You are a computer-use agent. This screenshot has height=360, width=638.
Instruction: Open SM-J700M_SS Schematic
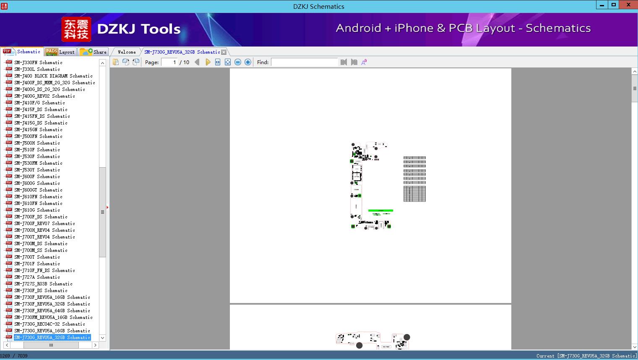41,250
